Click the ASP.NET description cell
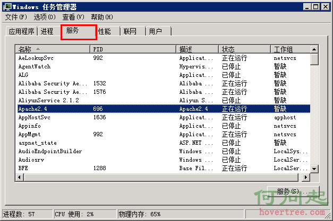 (x=196, y=143)
